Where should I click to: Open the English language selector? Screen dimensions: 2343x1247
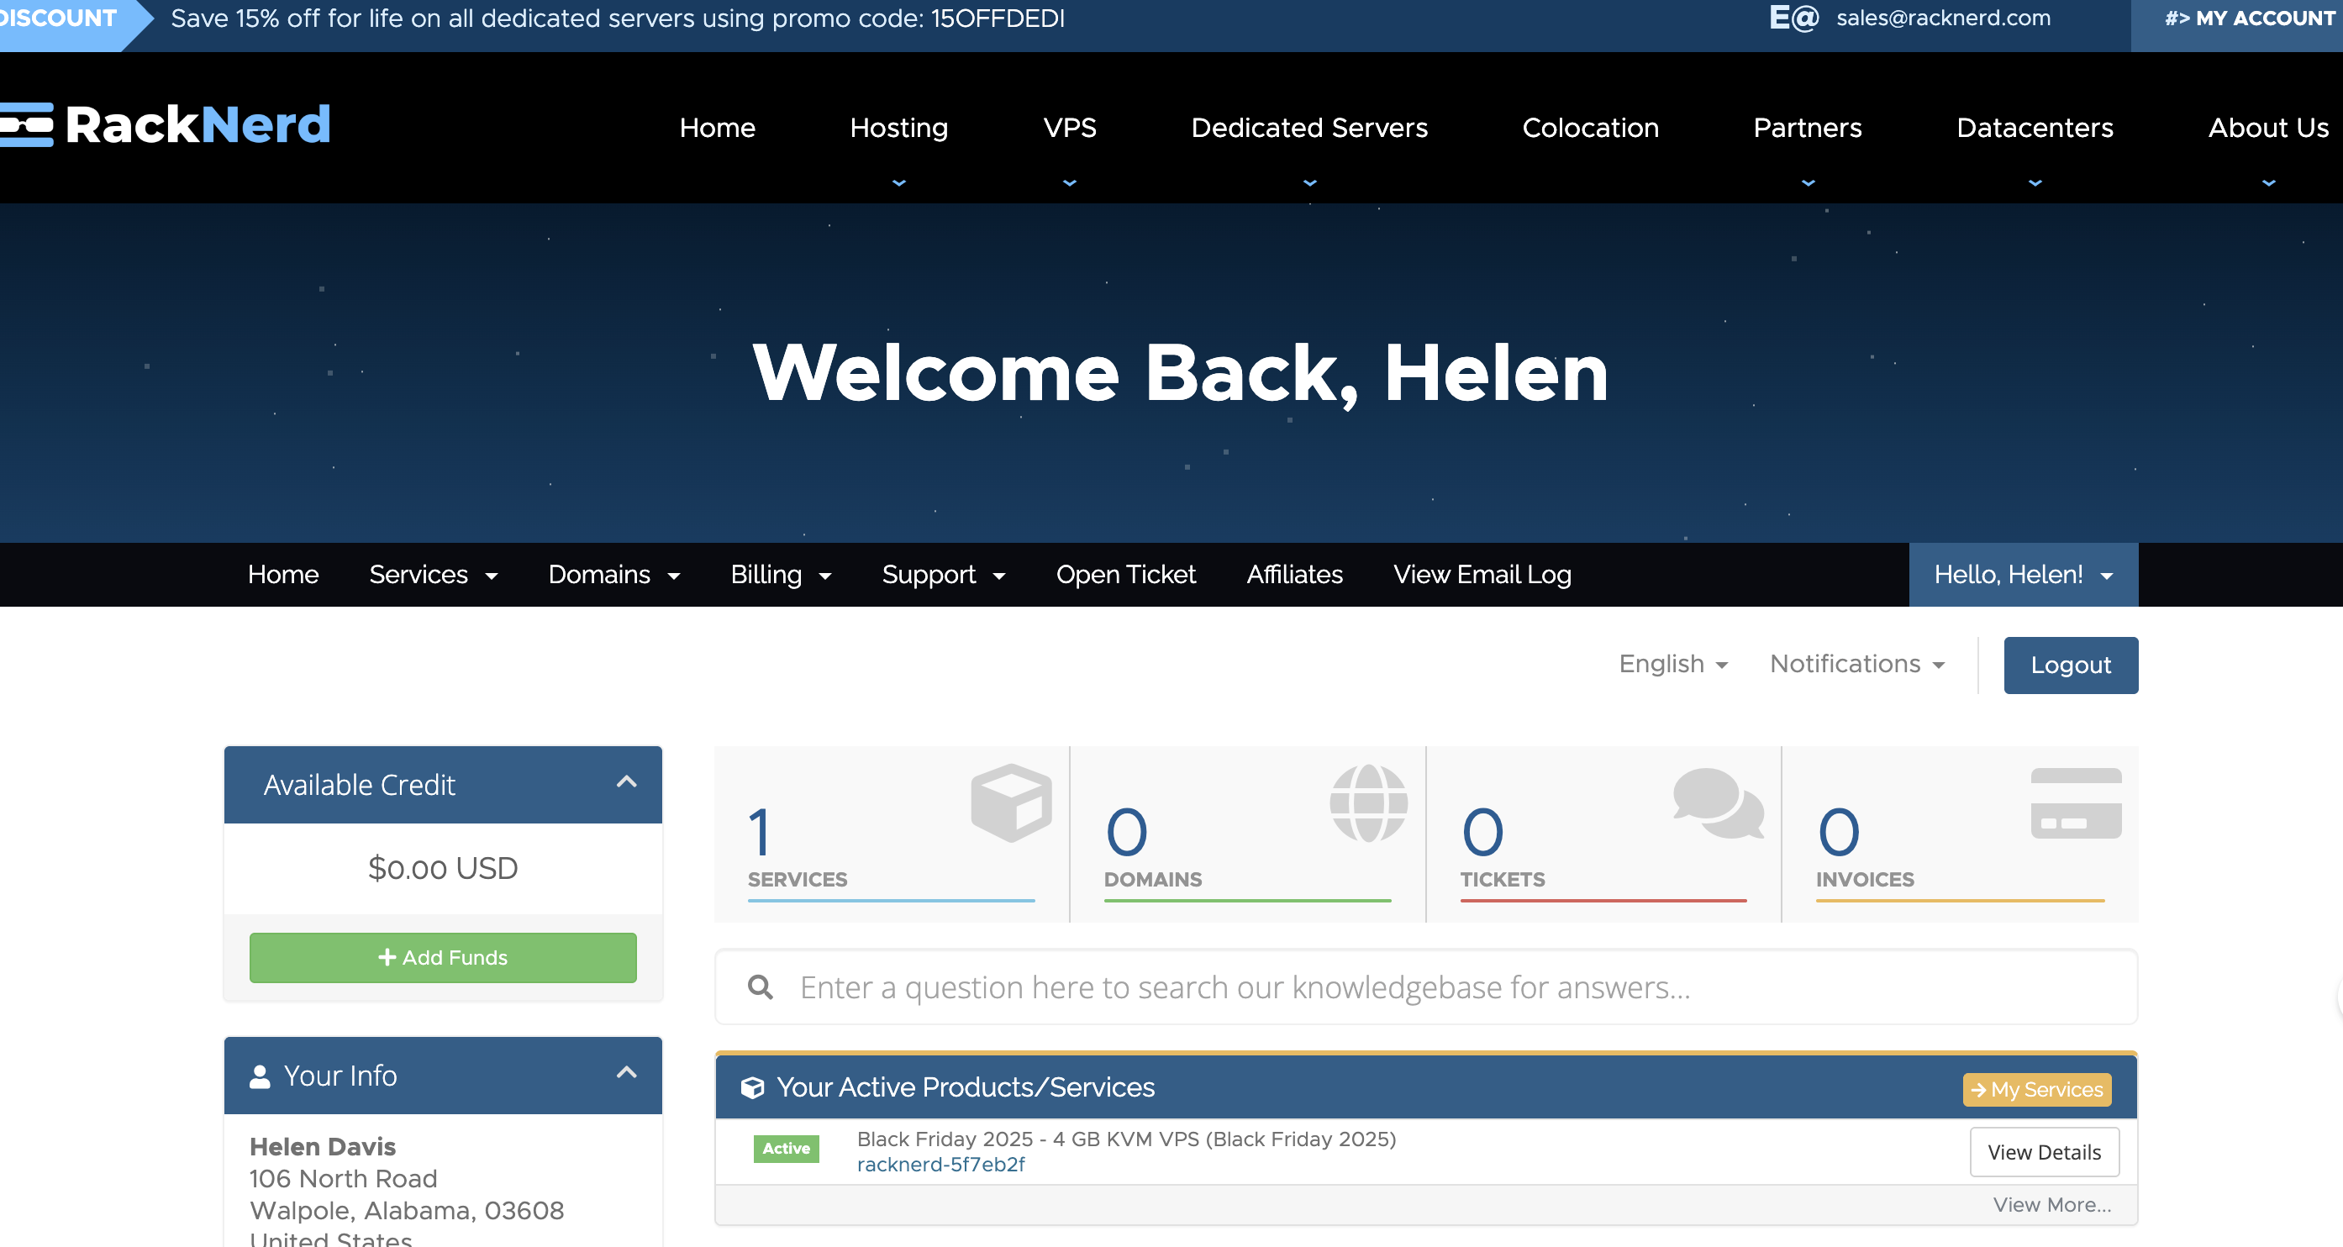(1673, 664)
